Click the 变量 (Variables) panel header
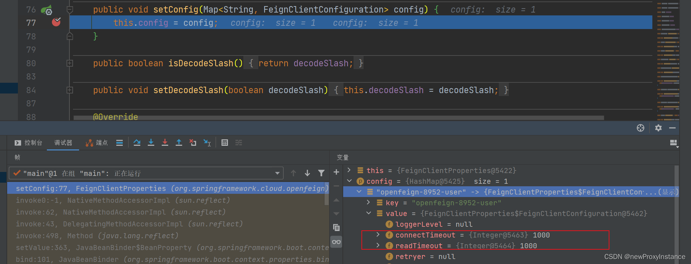The image size is (691, 264). [x=342, y=158]
